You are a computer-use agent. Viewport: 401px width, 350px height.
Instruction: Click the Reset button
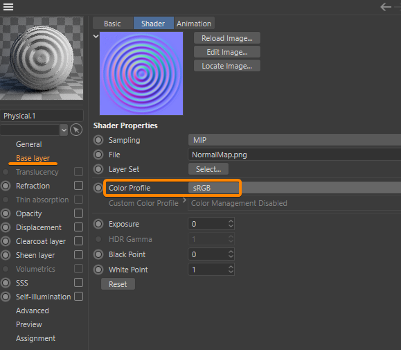[118, 284]
